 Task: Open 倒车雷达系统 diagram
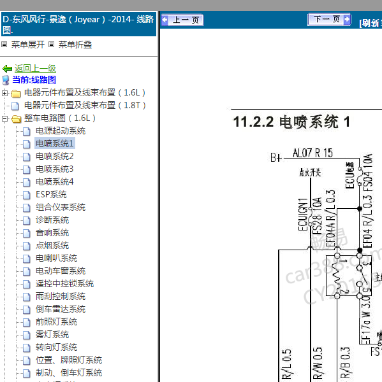pyautogui.click(x=61, y=309)
